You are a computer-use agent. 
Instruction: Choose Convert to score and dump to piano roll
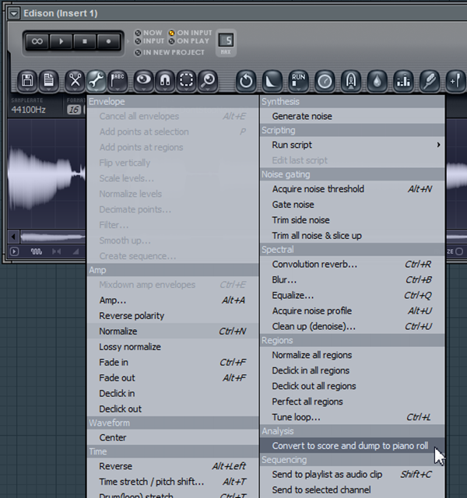(x=349, y=446)
